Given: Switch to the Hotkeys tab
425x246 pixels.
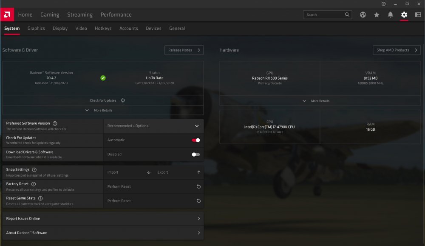Looking at the screenshot, I should pos(103,28).
